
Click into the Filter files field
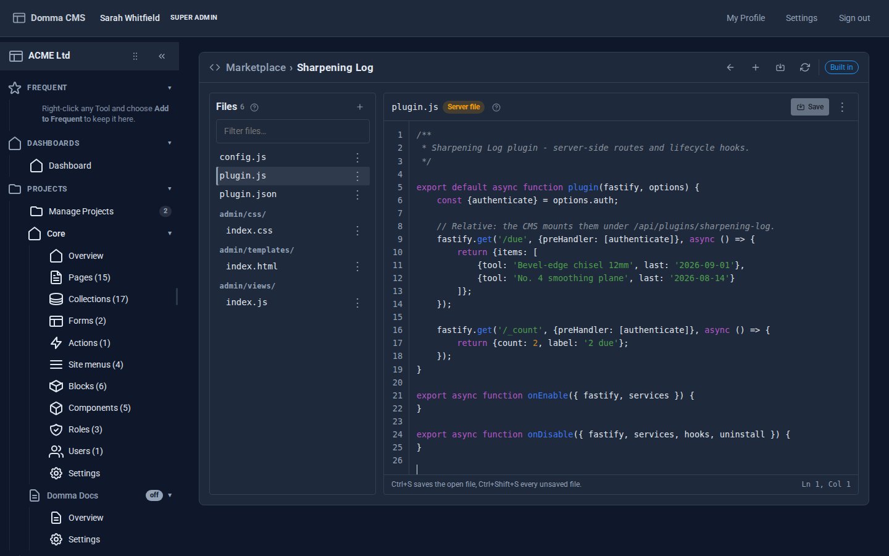point(293,131)
